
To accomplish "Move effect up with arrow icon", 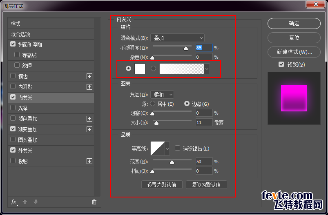I will 25,202.
